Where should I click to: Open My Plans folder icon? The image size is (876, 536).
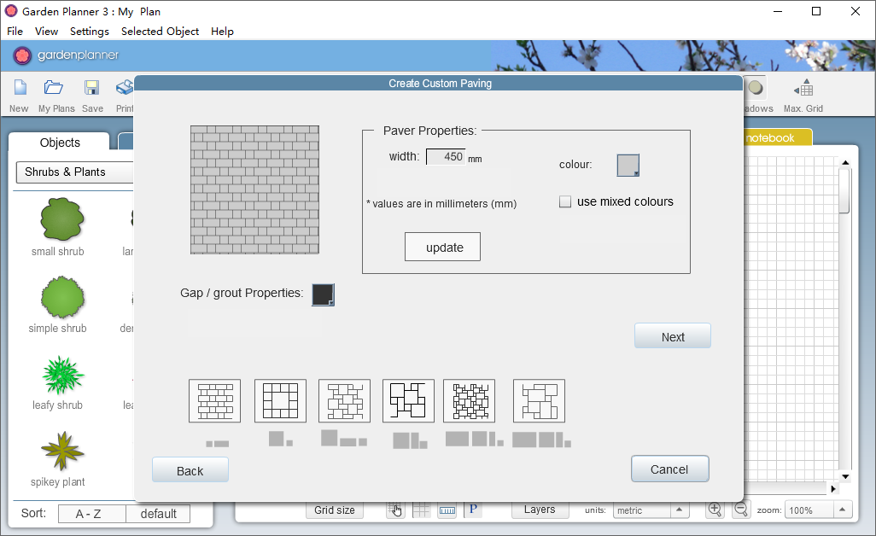pyautogui.click(x=54, y=88)
